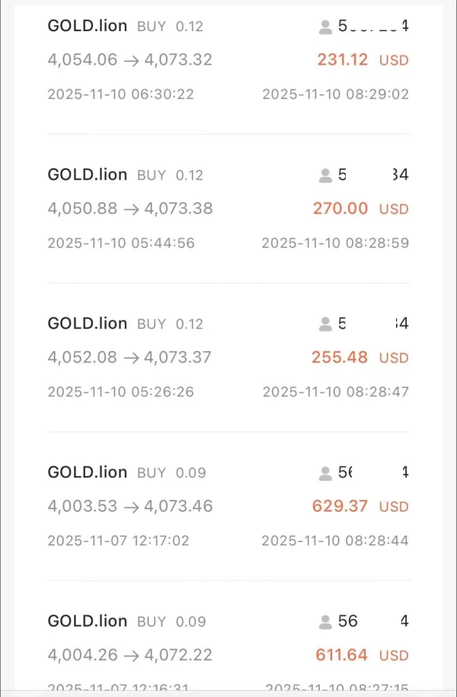This screenshot has height=697, width=457.
Task: Click the account icon above 255.48 USD profit
Action: (326, 325)
